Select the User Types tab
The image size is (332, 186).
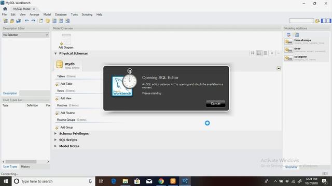[x=10, y=166]
